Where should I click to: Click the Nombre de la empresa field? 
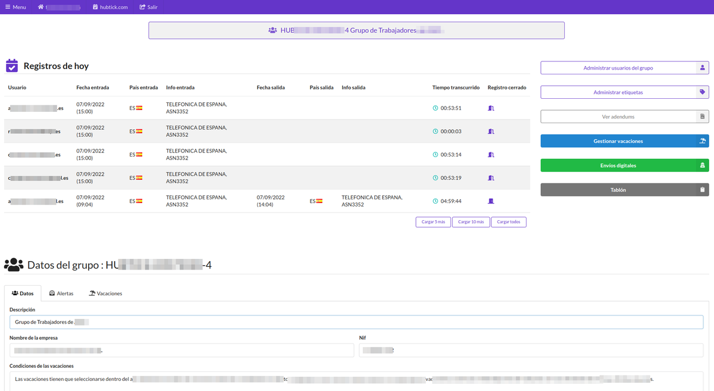[x=181, y=351]
